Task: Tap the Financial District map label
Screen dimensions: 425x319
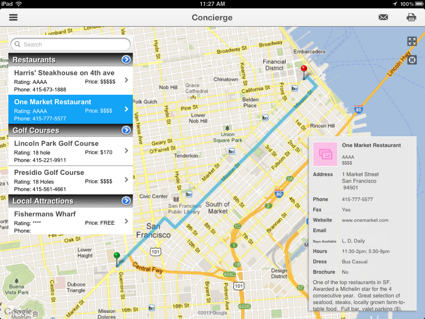Action: tap(274, 65)
